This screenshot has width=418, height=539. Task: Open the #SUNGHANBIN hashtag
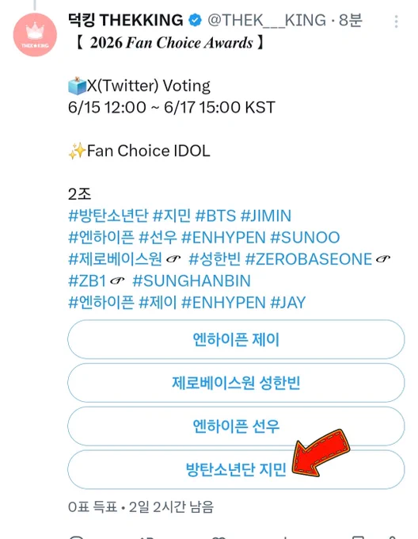pyautogui.click(x=192, y=281)
